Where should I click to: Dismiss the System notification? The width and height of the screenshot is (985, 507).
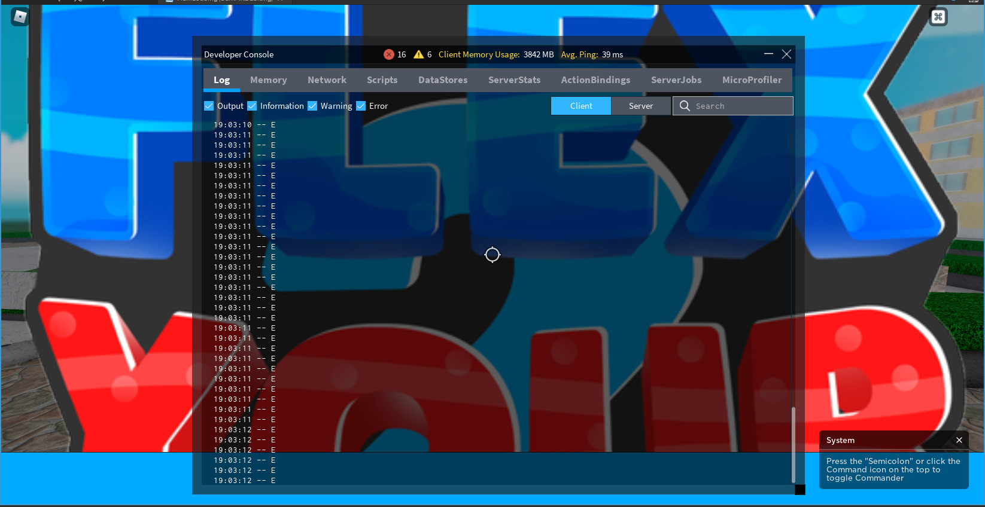click(x=959, y=440)
